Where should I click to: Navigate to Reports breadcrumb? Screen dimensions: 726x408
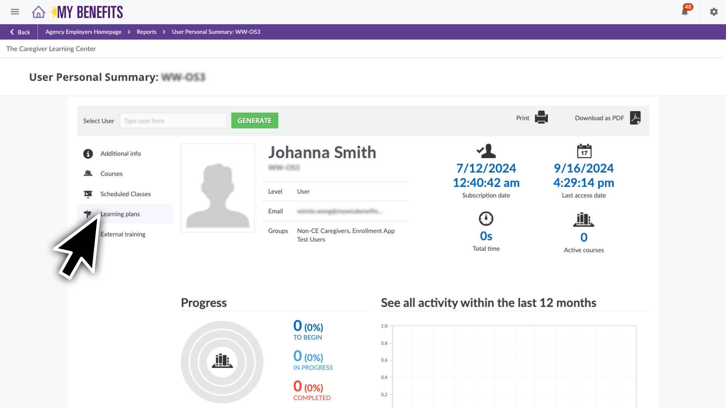146,32
